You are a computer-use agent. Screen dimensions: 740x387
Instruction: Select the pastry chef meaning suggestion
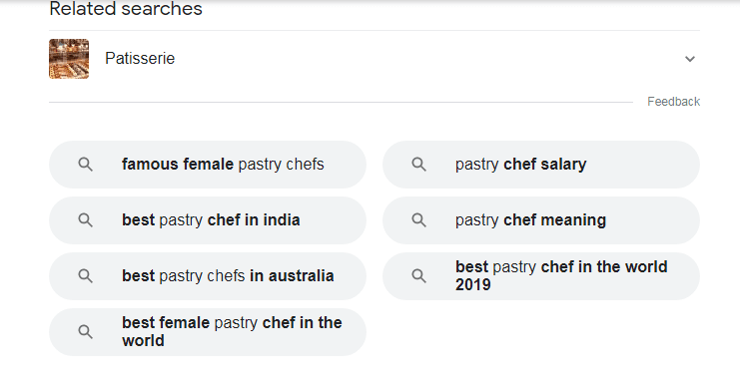[x=541, y=220]
